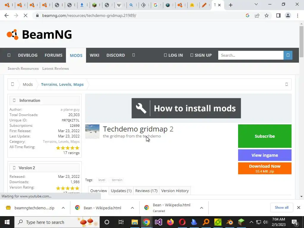This screenshot has height=228, width=304.
Task: Open the MODS menu item
Action: pos(76,56)
